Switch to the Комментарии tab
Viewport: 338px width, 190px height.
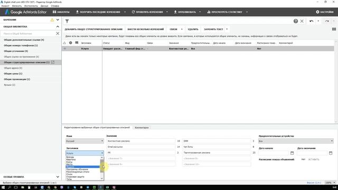click(142, 128)
